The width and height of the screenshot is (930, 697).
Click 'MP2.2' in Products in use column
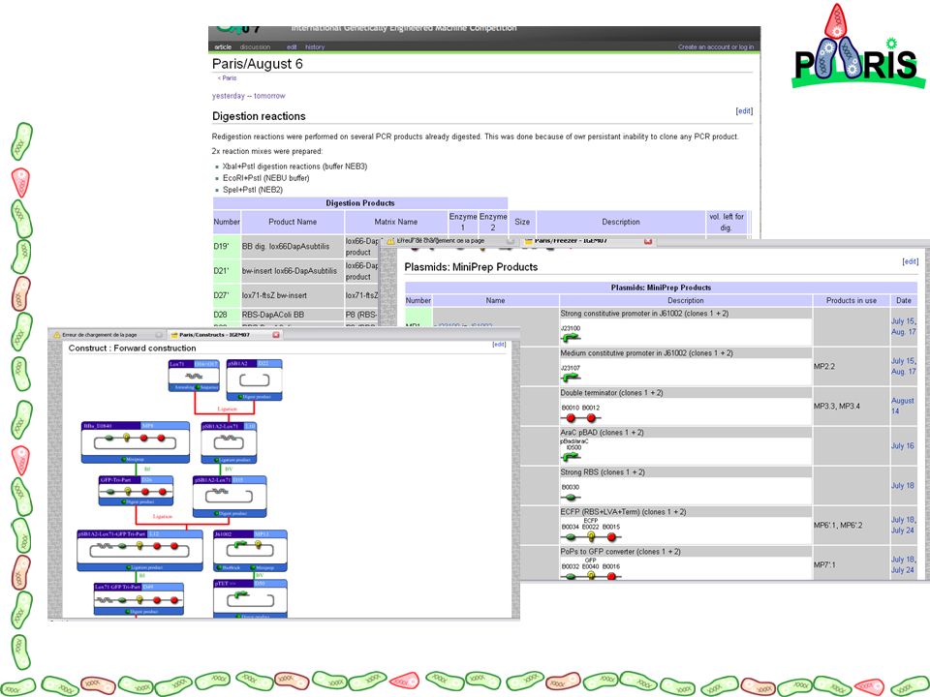(x=823, y=366)
